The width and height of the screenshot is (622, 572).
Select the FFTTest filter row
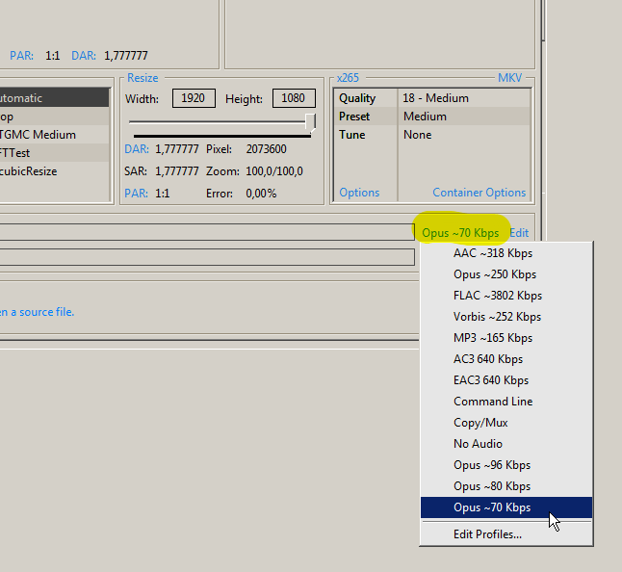[54, 153]
